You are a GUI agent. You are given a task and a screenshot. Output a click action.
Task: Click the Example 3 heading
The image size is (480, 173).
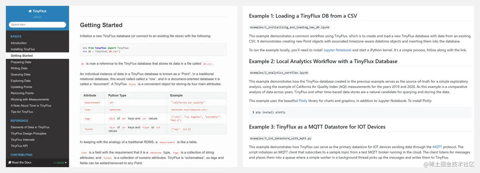pyautogui.click(x=317, y=127)
